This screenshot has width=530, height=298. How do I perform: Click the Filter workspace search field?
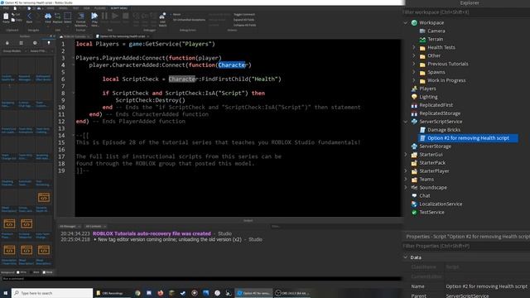[465, 12]
